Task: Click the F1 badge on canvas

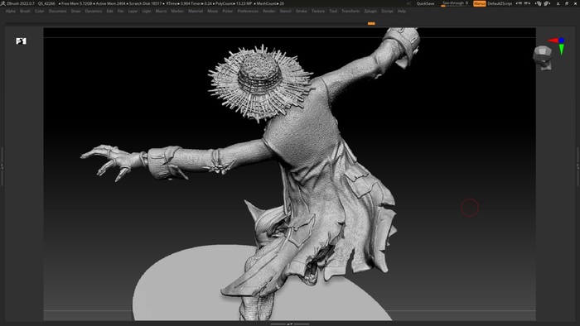Action: click(21, 41)
